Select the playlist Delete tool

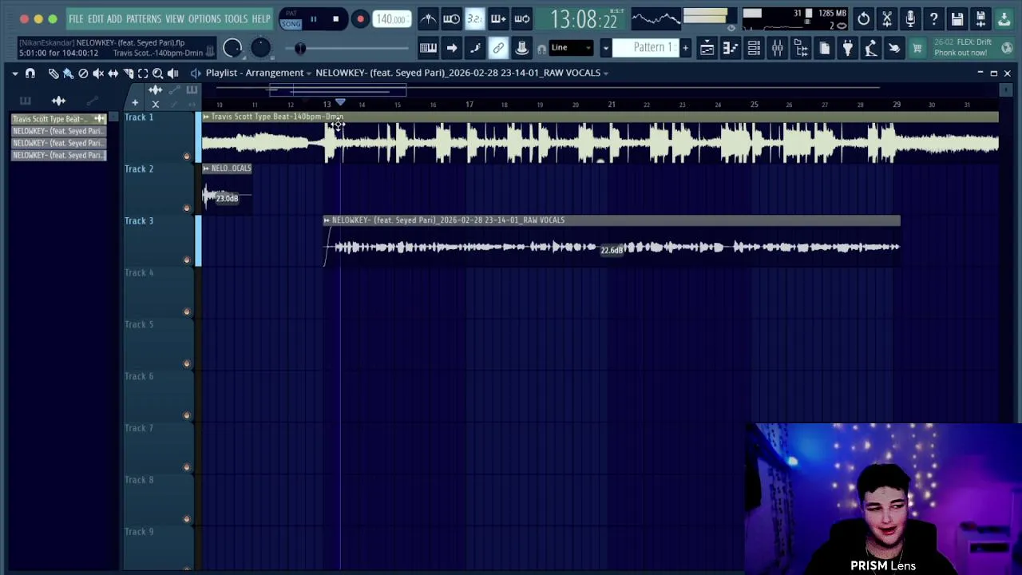pos(83,73)
